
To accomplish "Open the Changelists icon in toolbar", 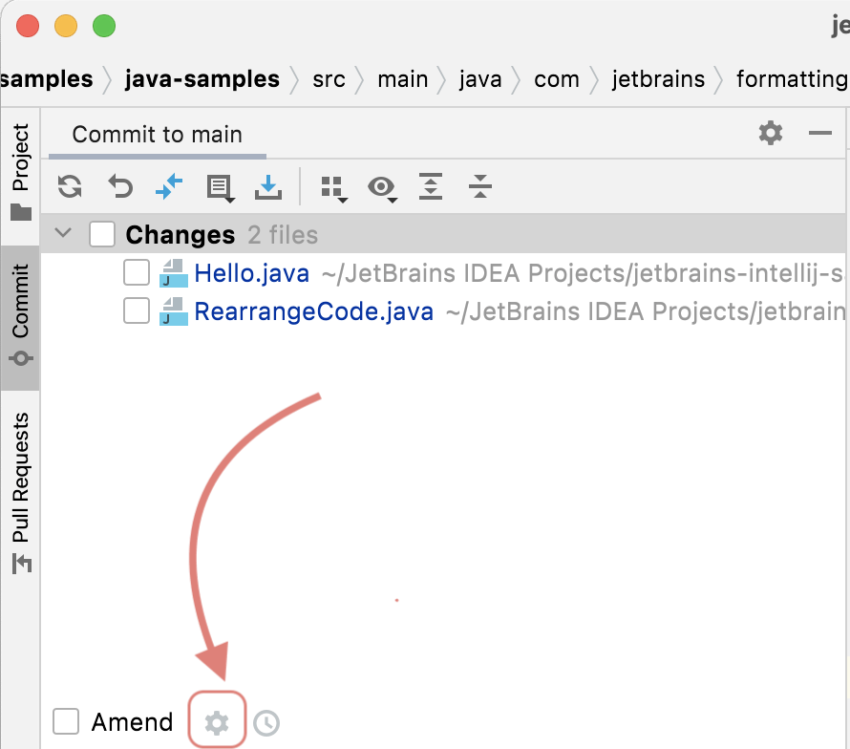I will coord(221,187).
